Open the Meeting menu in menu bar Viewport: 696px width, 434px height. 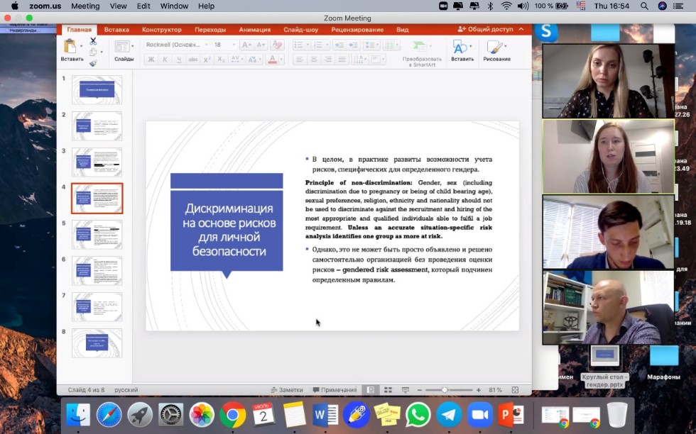point(85,6)
